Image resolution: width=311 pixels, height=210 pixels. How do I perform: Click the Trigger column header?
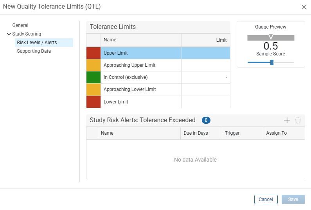click(x=243, y=133)
